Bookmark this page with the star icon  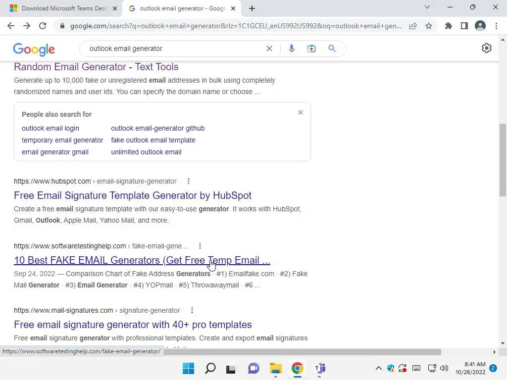tap(428, 26)
